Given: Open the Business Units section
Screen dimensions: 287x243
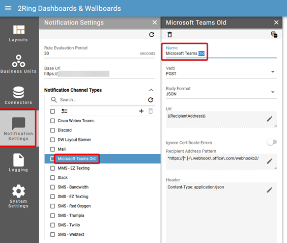Looking at the screenshot, I should [x=18, y=64].
